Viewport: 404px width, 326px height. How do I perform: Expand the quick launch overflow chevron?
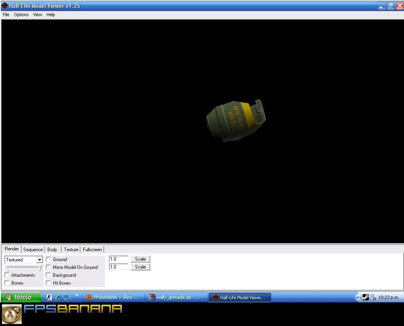77,296
